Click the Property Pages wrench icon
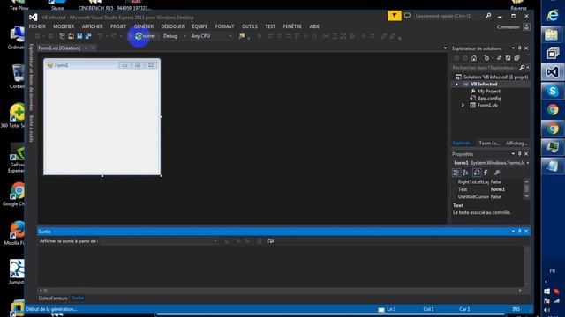Screen dimensions: 565x317 coord(497,173)
